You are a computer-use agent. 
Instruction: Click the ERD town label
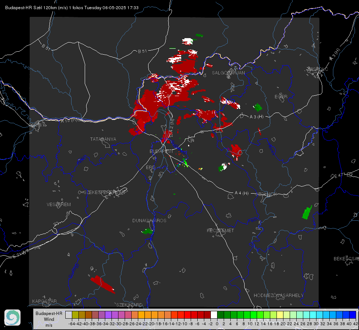coord(150,168)
